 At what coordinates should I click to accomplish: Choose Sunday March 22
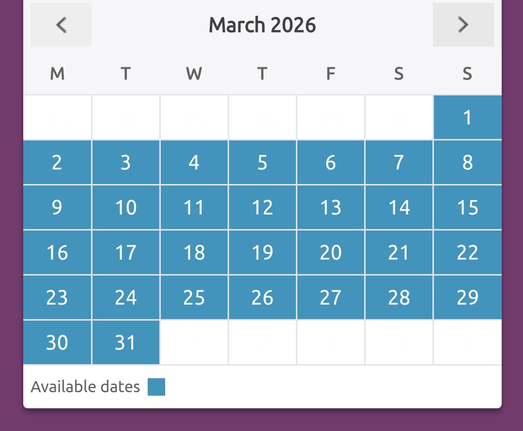[x=467, y=253]
